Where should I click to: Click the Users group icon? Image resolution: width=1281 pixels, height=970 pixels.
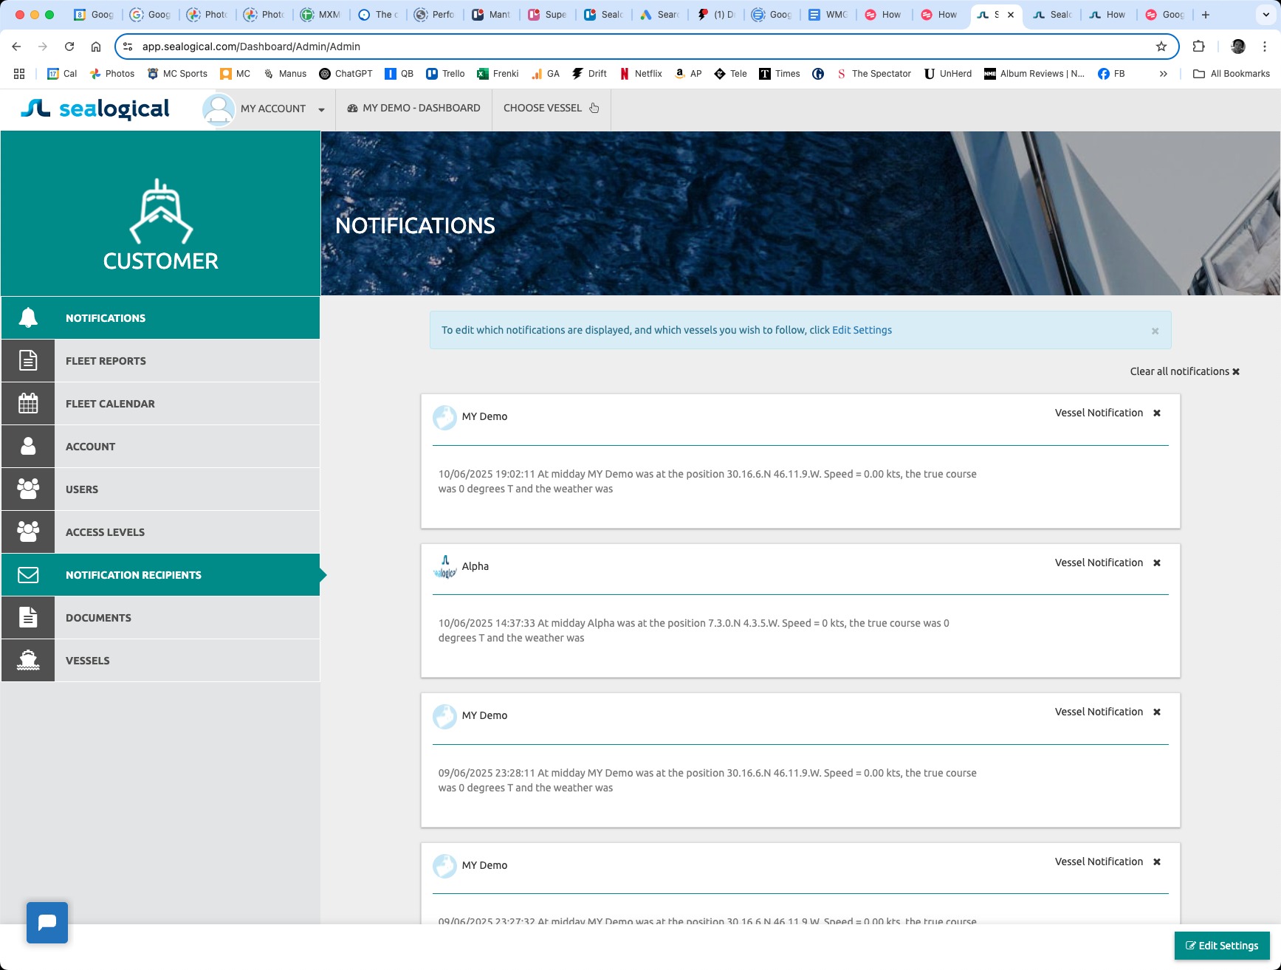[x=28, y=489]
